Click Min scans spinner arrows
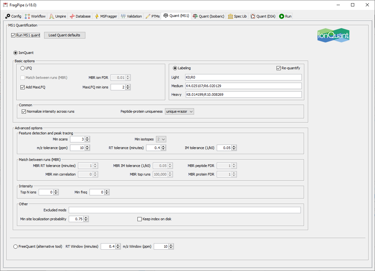Image resolution: width=375 pixels, height=271 pixels. (87, 139)
